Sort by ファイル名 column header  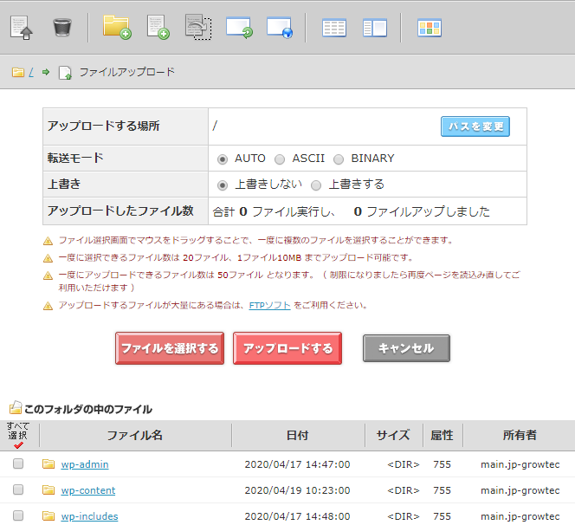coord(134,435)
